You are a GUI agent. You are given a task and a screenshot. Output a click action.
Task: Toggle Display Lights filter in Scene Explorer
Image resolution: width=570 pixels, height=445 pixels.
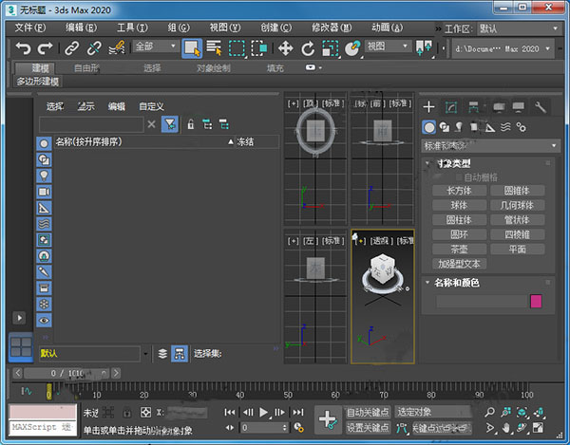[44, 176]
